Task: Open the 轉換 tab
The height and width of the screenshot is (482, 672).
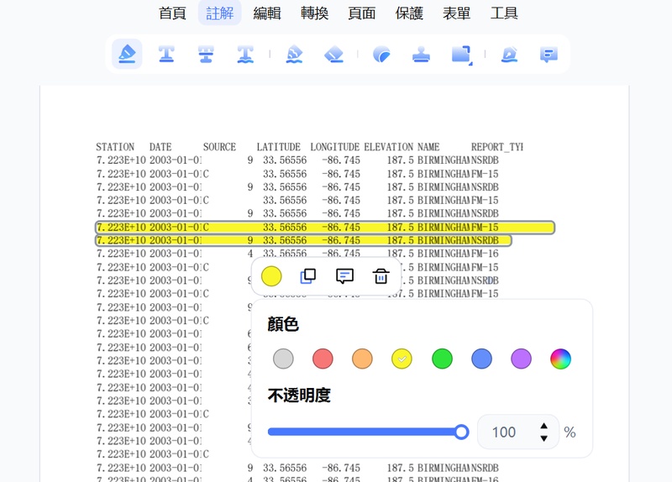Action: click(314, 13)
